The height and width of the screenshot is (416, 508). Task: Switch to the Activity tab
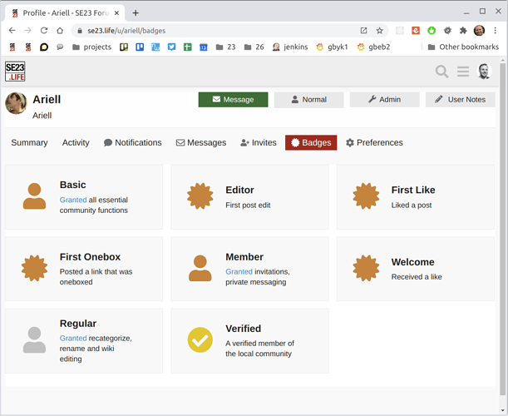[x=76, y=142]
